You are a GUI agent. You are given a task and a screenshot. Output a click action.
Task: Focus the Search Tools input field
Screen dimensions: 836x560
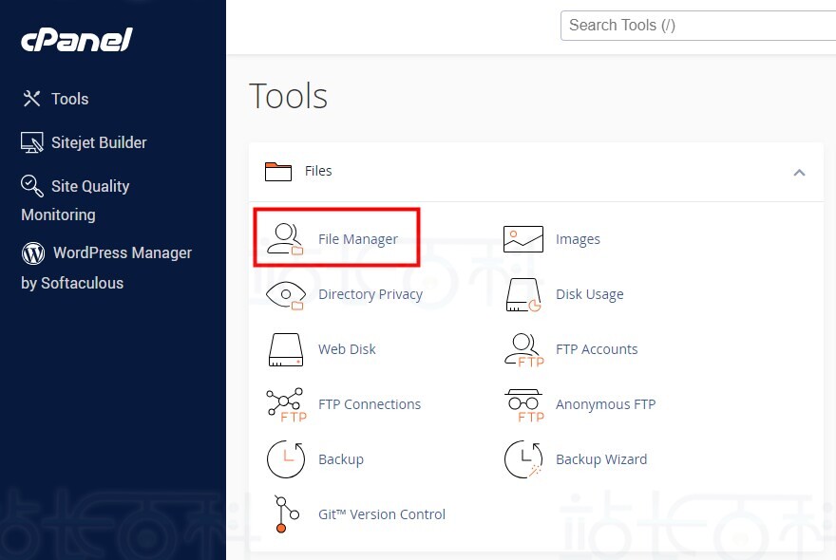coord(698,26)
